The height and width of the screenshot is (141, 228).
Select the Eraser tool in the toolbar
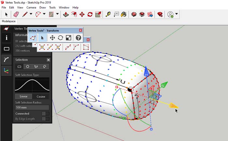[16, 14]
